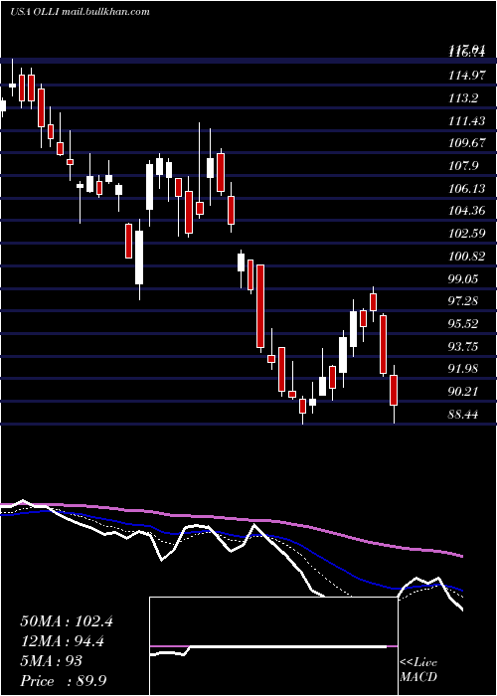Click inside the MACD inset chart box

pos(273,646)
